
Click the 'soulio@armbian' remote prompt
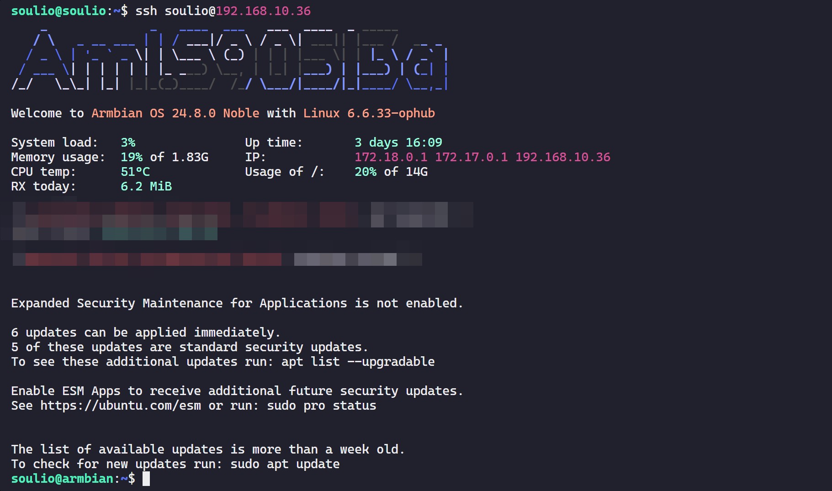tap(62, 479)
